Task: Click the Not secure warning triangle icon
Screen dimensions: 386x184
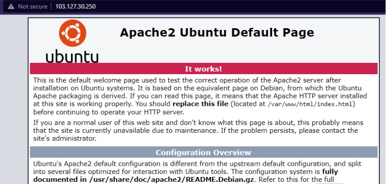Action: click(x=11, y=6)
